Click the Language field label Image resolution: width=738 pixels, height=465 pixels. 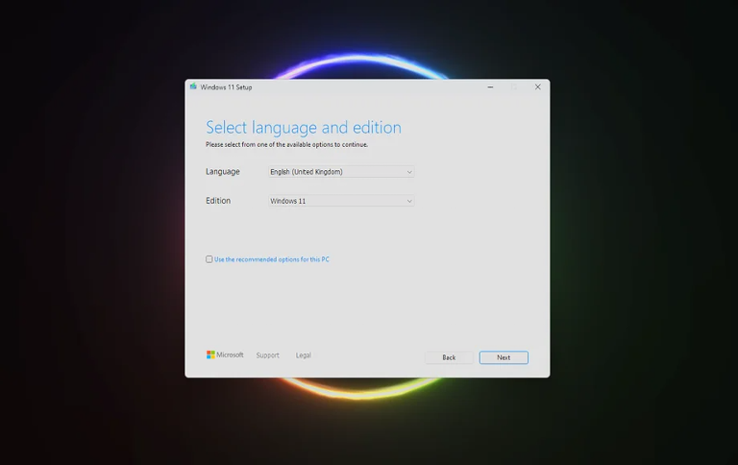click(223, 172)
